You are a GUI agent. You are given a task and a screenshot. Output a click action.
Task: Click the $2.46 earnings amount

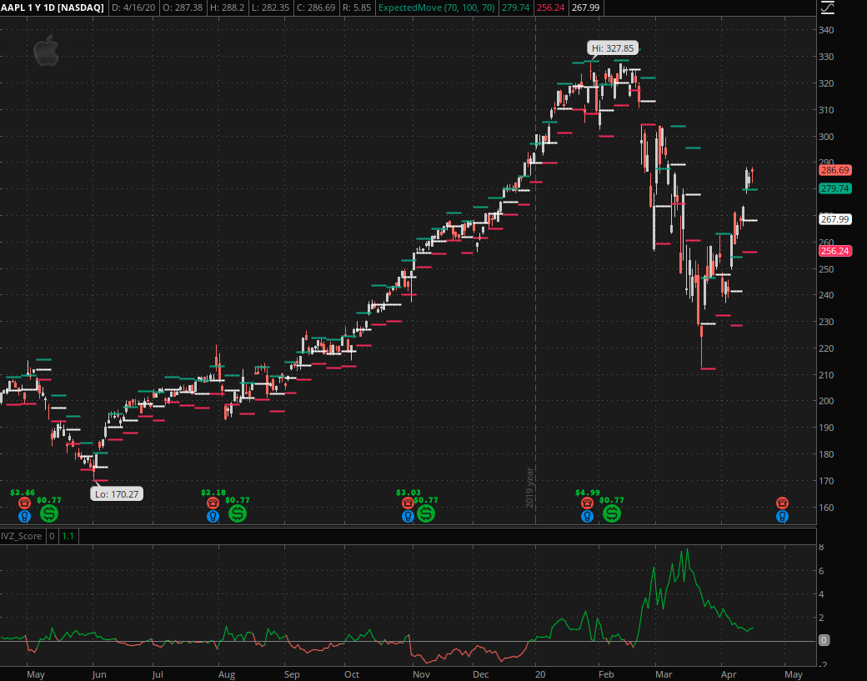[x=23, y=493]
